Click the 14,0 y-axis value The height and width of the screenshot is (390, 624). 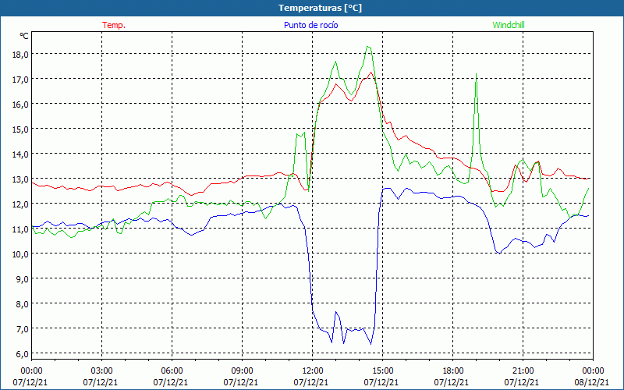pyautogui.click(x=20, y=154)
